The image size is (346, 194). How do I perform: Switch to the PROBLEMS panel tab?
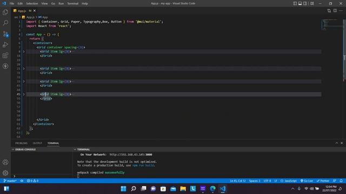pyautogui.click(x=22, y=143)
